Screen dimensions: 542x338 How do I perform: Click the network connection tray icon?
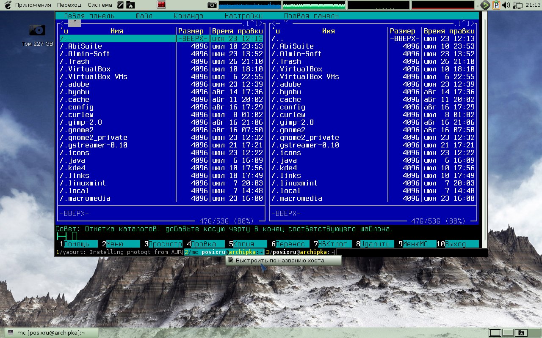[518, 5]
